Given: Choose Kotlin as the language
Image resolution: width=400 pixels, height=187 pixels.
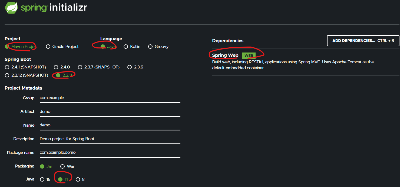Looking at the screenshot, I should click(x=126, y=47).
